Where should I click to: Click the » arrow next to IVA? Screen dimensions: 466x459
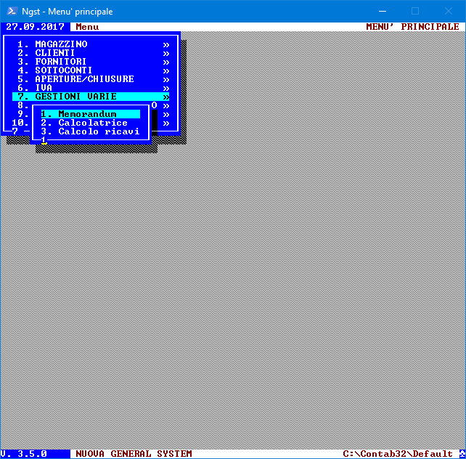pos(166,88)
